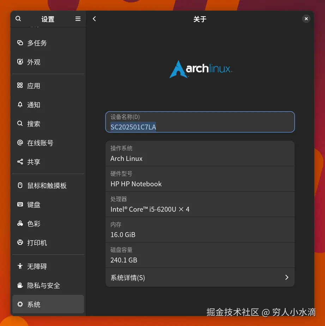This screenshot has width=325, height=326.
Task: Select 打印机 in the sidebar
Action: [x=48, y=243]
